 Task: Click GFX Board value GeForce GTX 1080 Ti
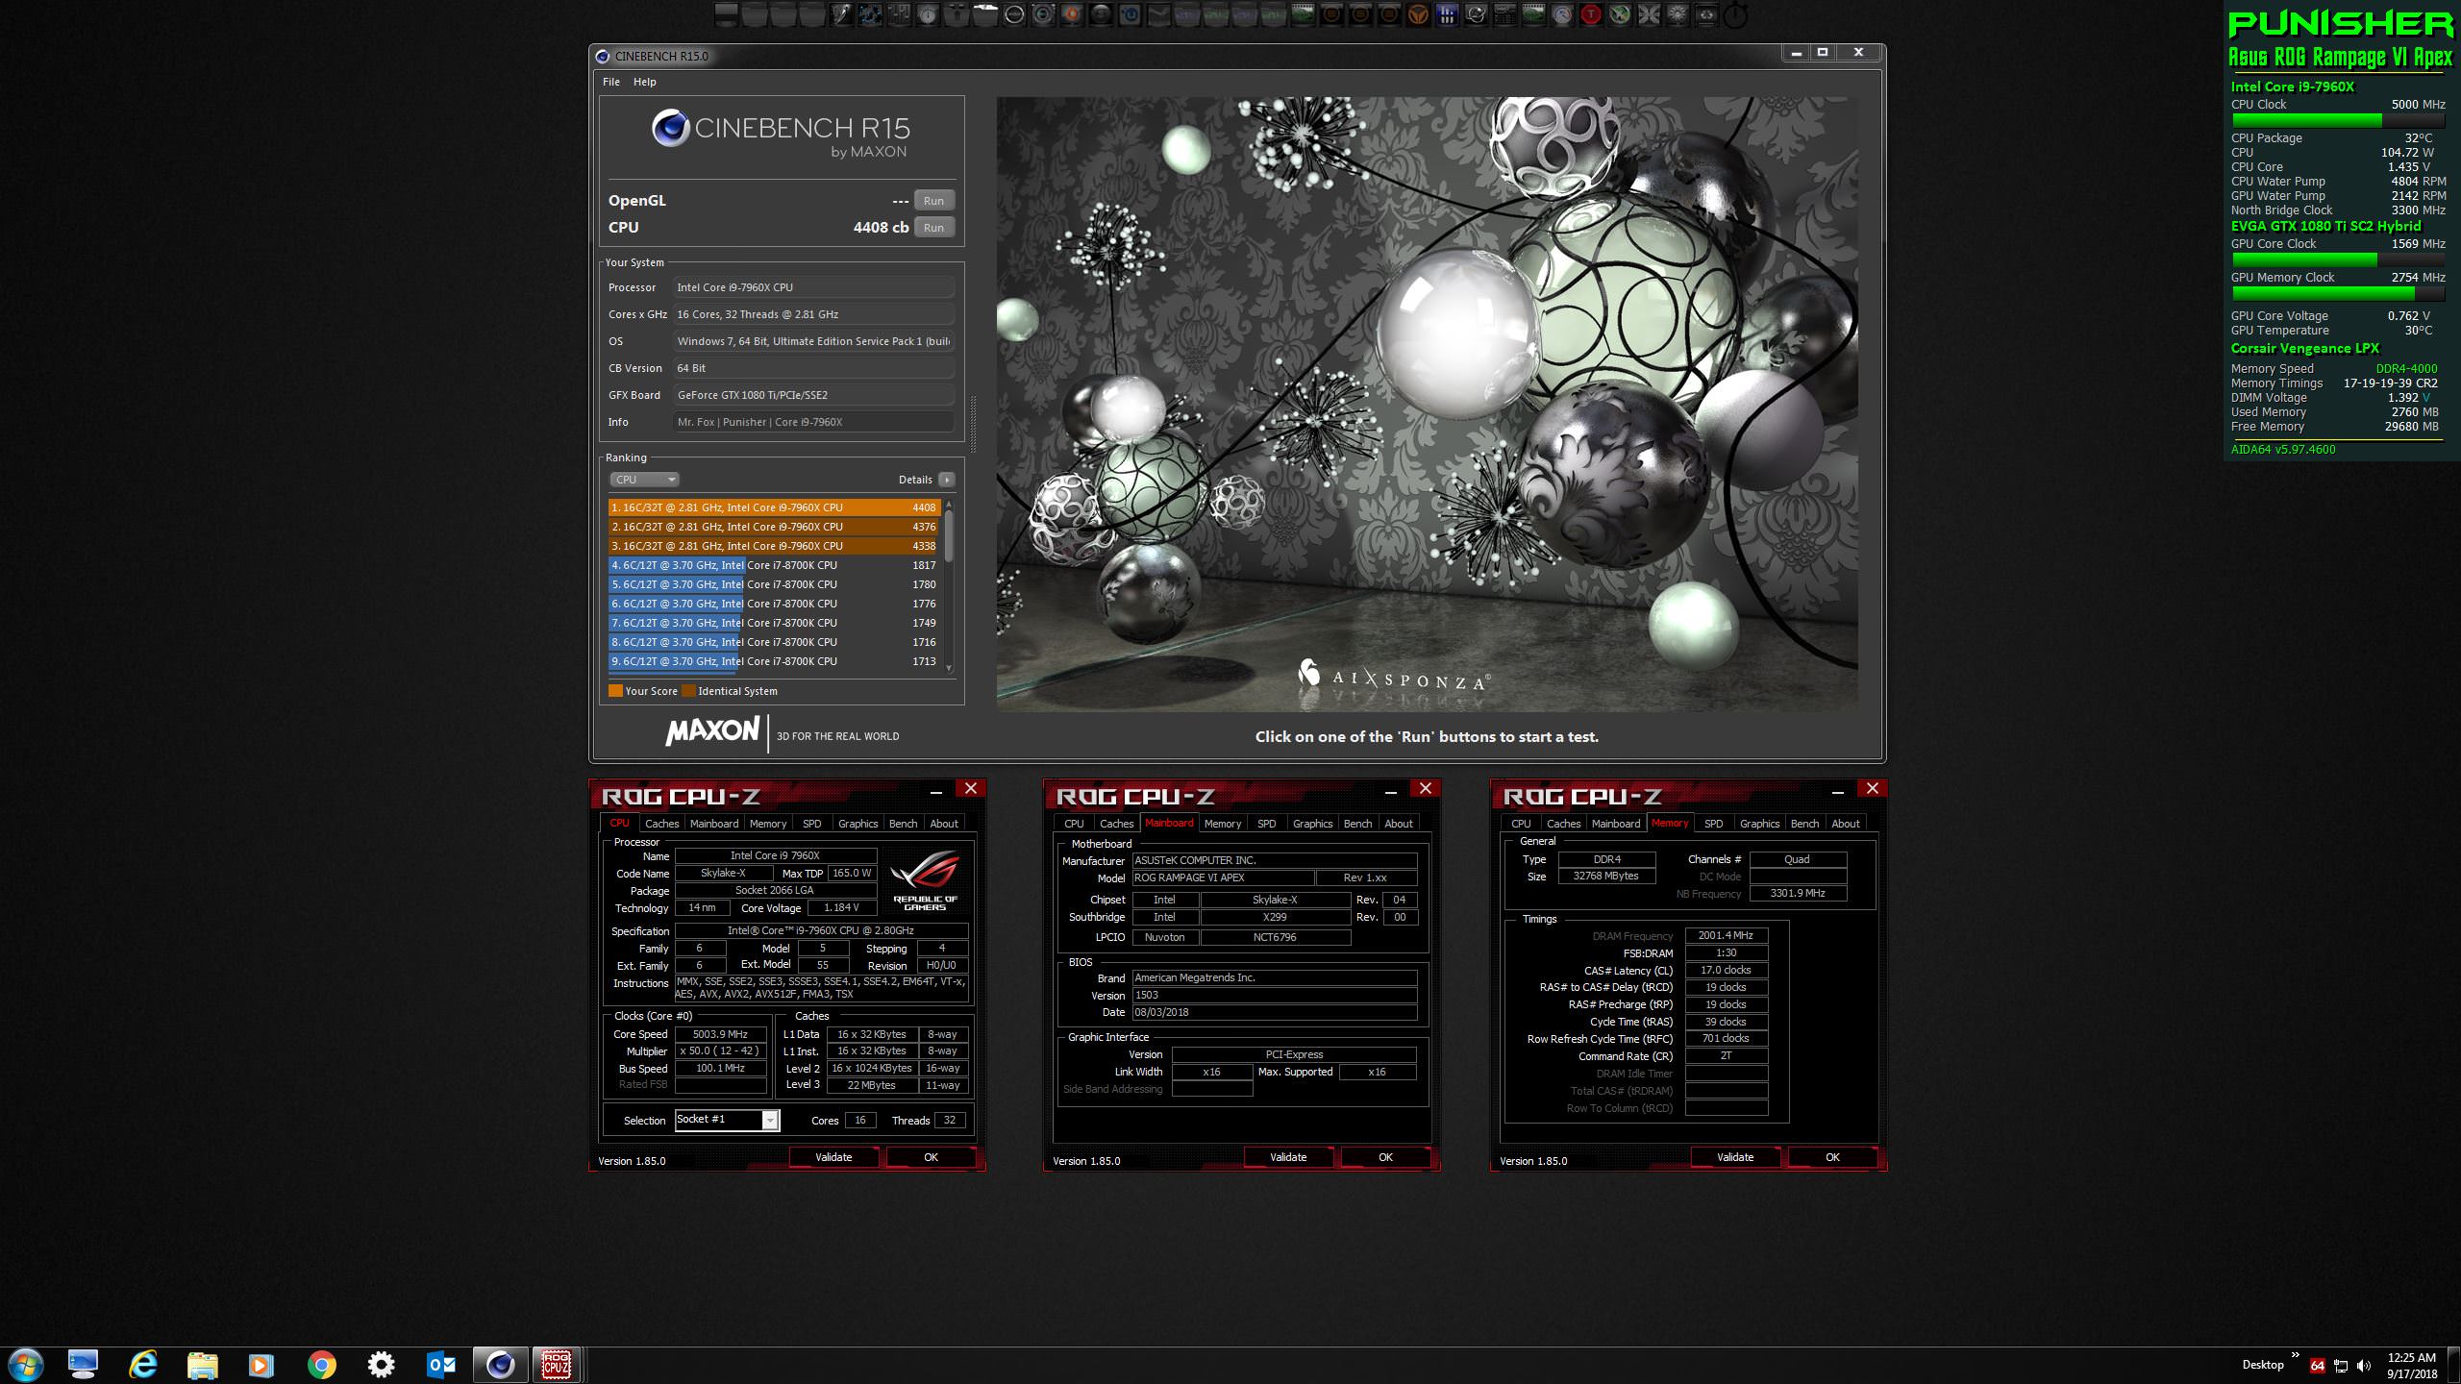pos(813,395)
